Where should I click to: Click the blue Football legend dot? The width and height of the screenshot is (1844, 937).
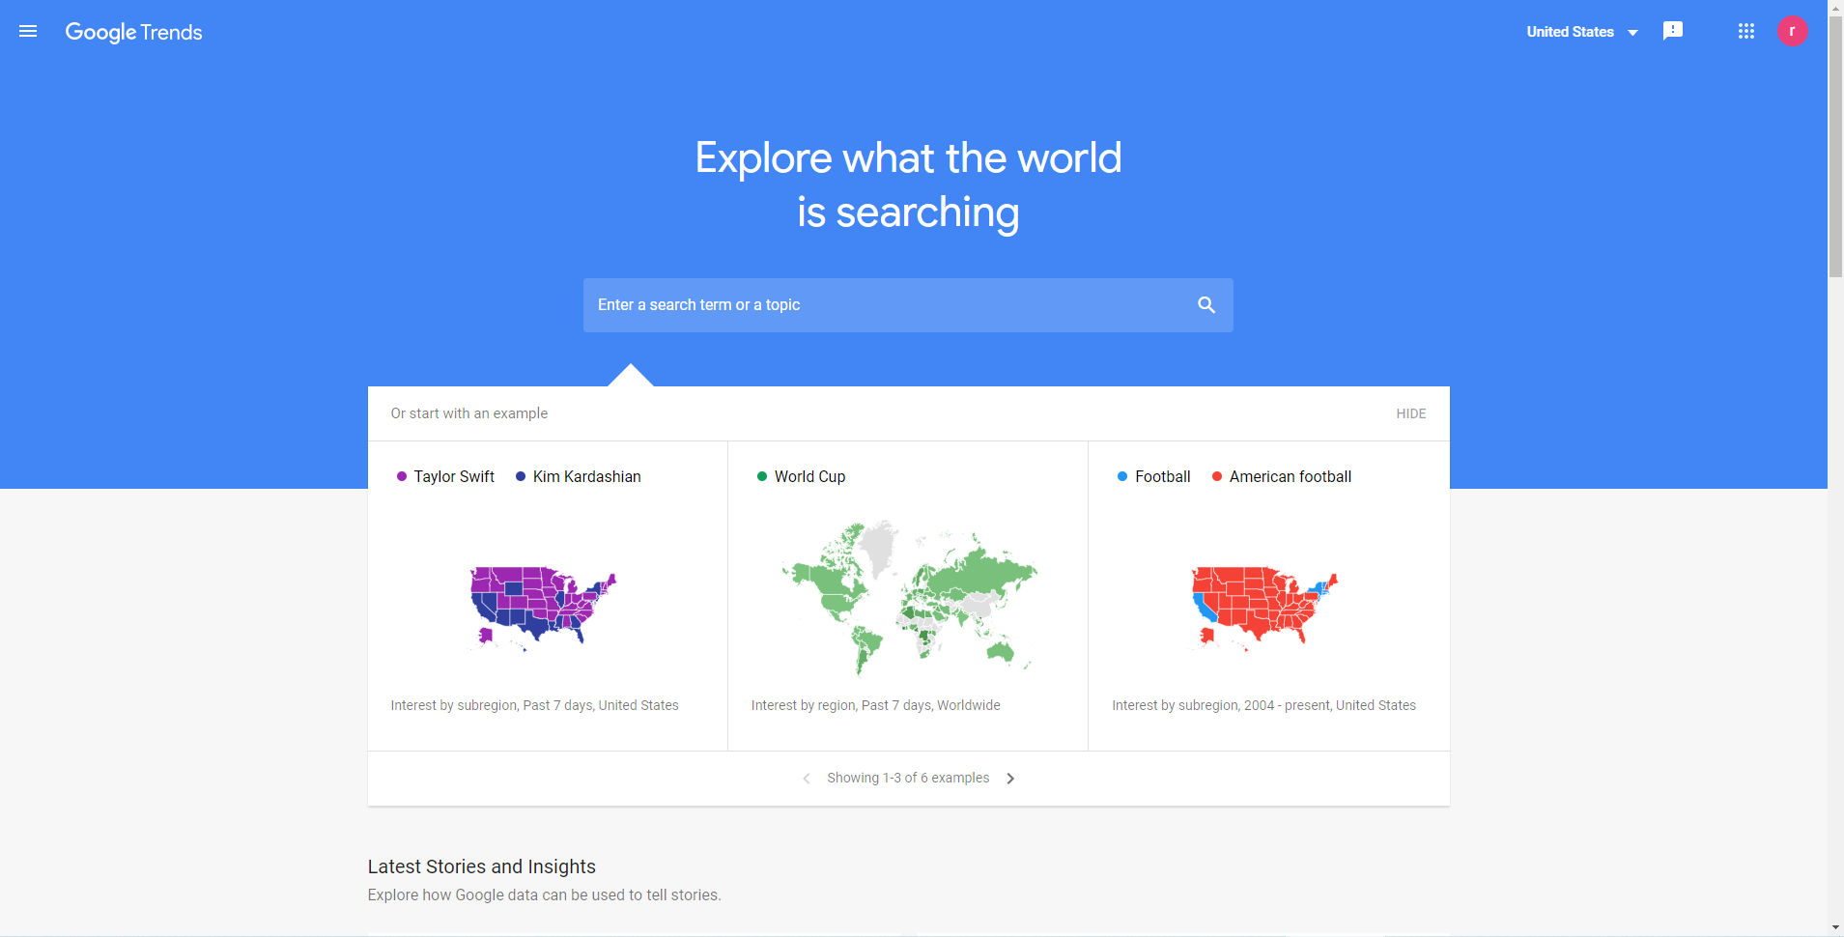coord(1122,477)
